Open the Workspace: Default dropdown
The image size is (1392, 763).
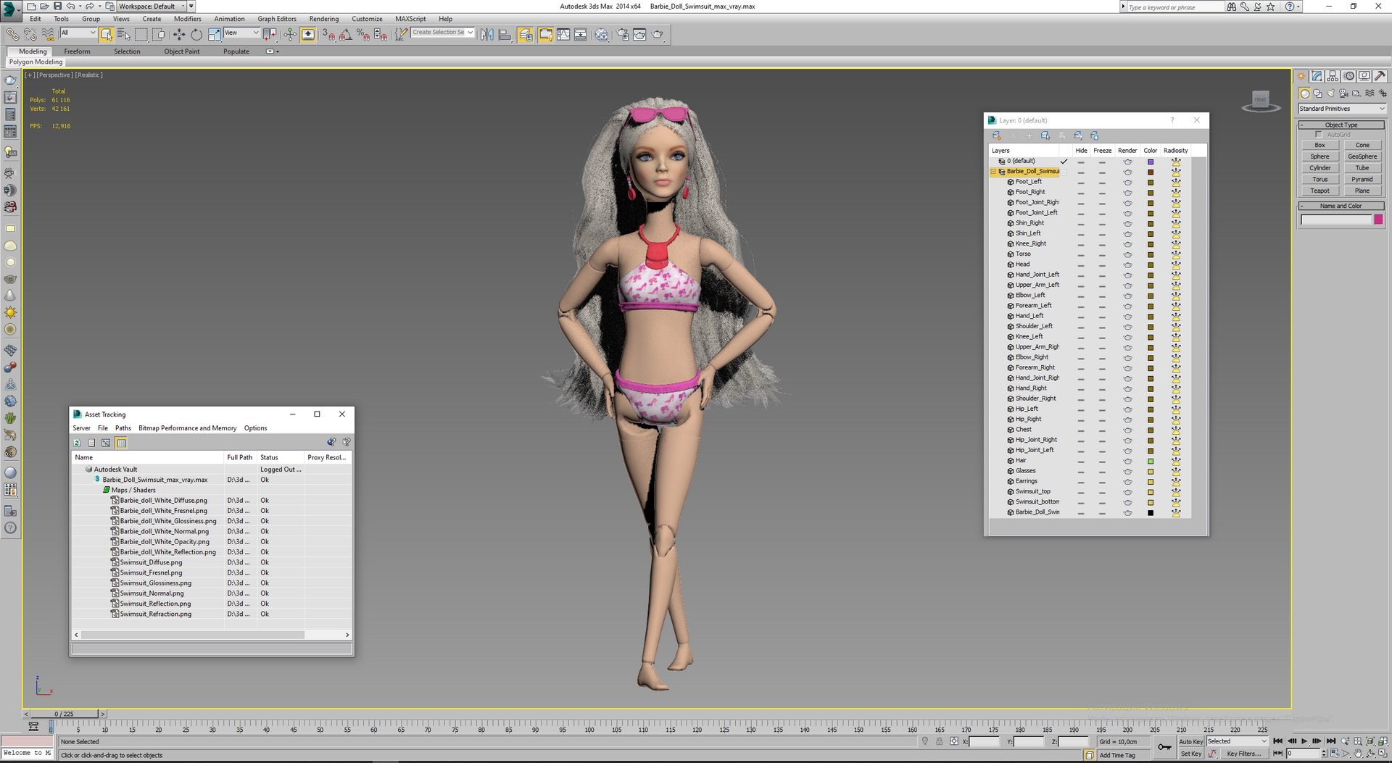151,6
